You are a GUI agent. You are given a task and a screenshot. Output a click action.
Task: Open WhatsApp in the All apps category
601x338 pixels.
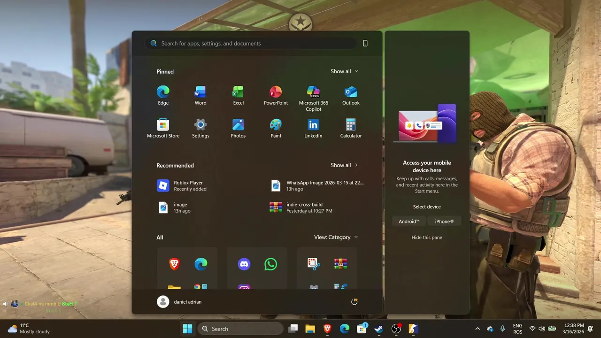(x=270, y=264)
